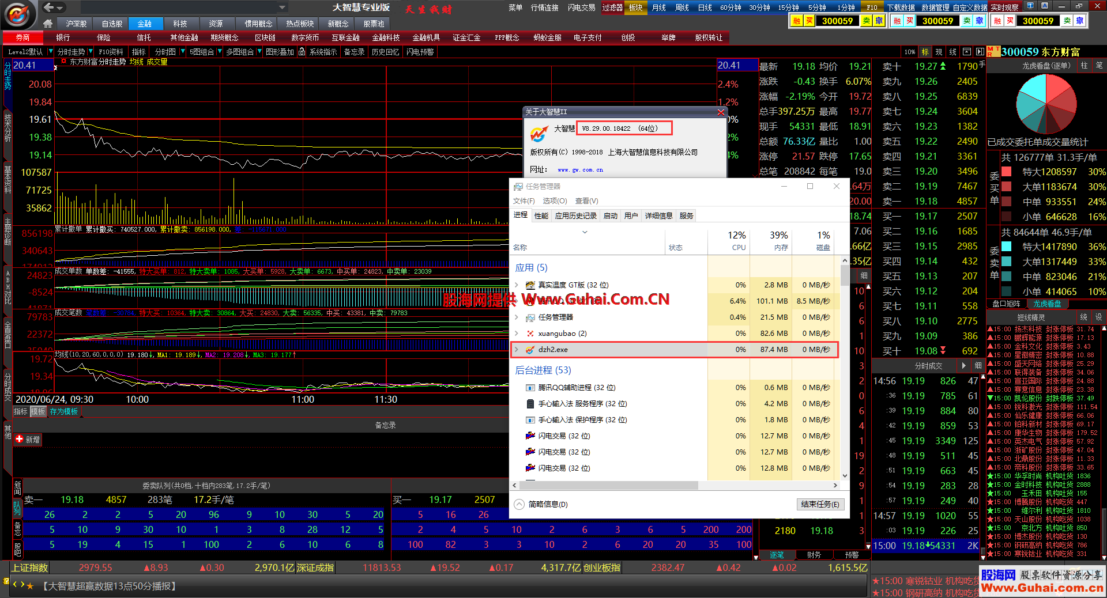Expand xuangubao (2) row in Task Manager
Viewport: 1107px width, 598px height.
coord(517,334)
